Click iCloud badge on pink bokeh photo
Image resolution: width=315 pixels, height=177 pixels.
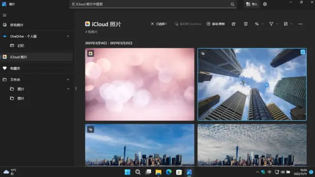[x=91, y=53]
